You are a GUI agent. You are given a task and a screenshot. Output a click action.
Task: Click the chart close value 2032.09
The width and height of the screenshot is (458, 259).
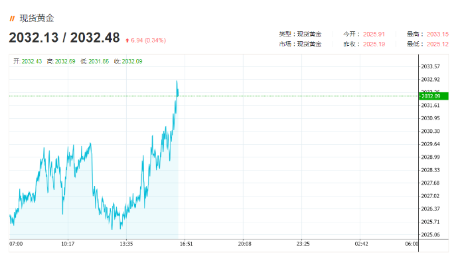click(132, 61)
